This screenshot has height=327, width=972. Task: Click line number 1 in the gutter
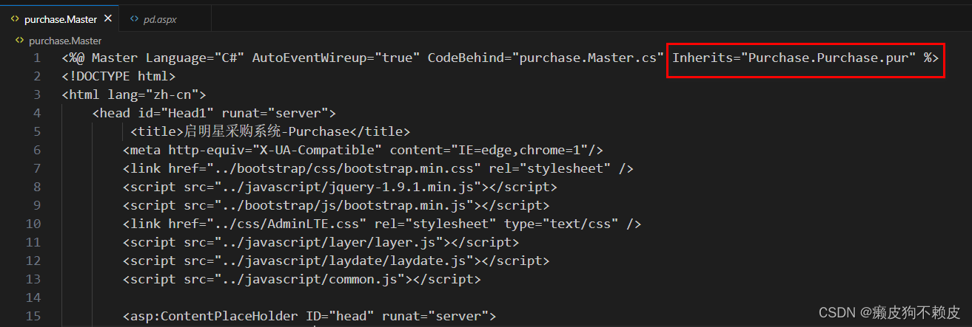point(36,58)
